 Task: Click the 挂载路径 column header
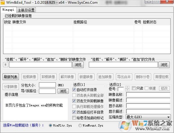80,22
